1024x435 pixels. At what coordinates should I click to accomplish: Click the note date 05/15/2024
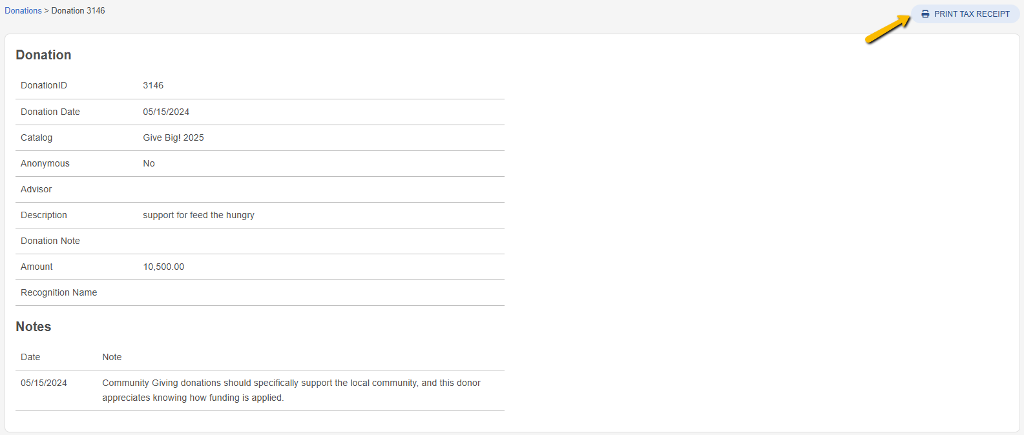click(44, 383)
